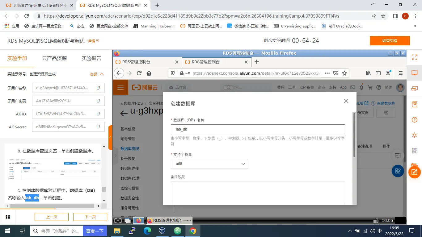Viewport: 422px width, 237px height.
Task: Click the Aliyun console hamburger menu
Action: 120,87
